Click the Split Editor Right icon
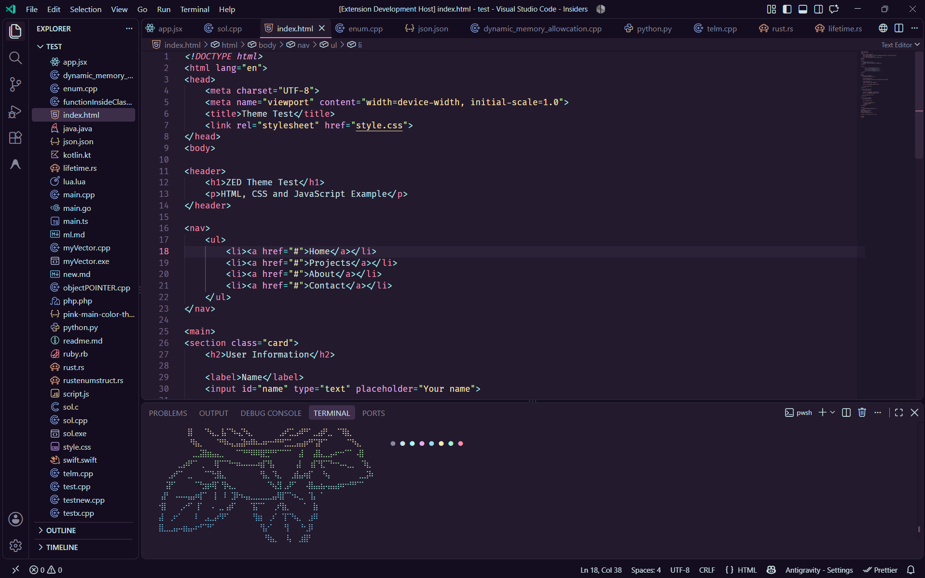Screen dimensions: 925x578 click(x=898, y=28)
